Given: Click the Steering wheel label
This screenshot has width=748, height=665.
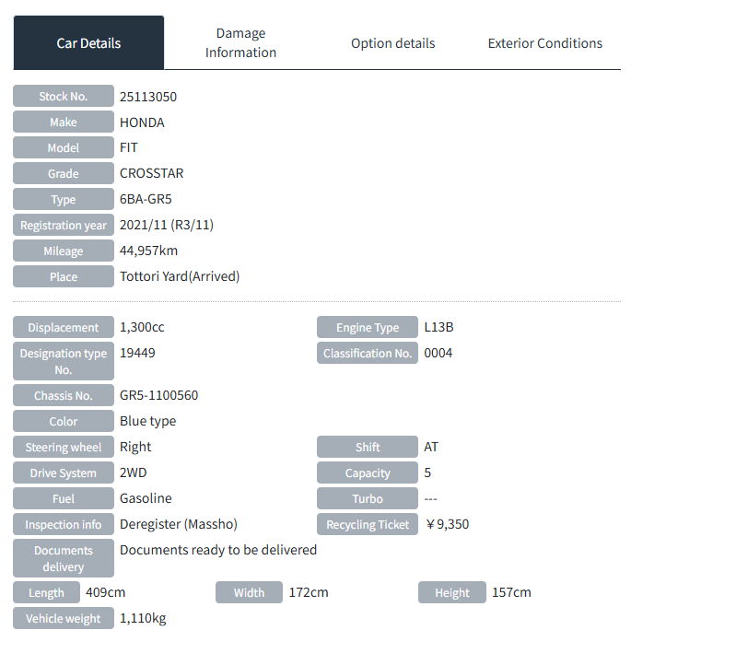Looking at the screenshot, I should (x=64, y=448).
